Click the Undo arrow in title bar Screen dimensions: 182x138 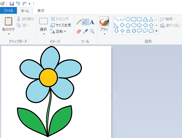tap(18, 4)
